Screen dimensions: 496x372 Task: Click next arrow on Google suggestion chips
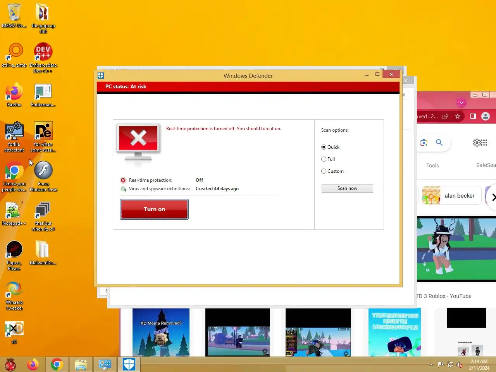pos(492,197)
